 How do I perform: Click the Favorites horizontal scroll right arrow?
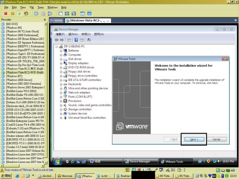pyautogui.click(x=43, y=166)
